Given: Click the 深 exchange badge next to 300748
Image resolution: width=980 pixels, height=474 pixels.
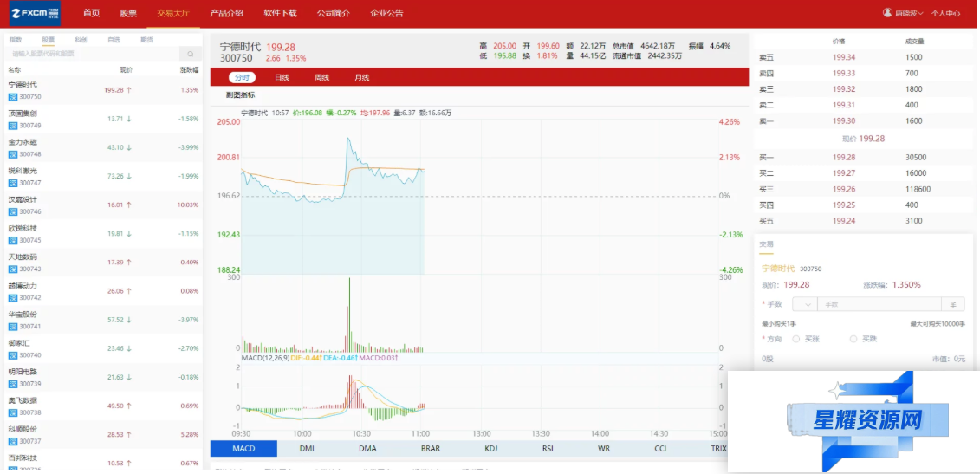Looking at the screenshot, I should 12,154.
